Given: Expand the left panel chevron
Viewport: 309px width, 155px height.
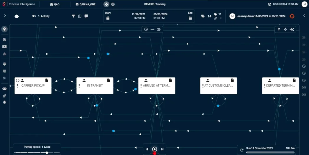Looking at the screenshot, I should [x=5, y=16].
